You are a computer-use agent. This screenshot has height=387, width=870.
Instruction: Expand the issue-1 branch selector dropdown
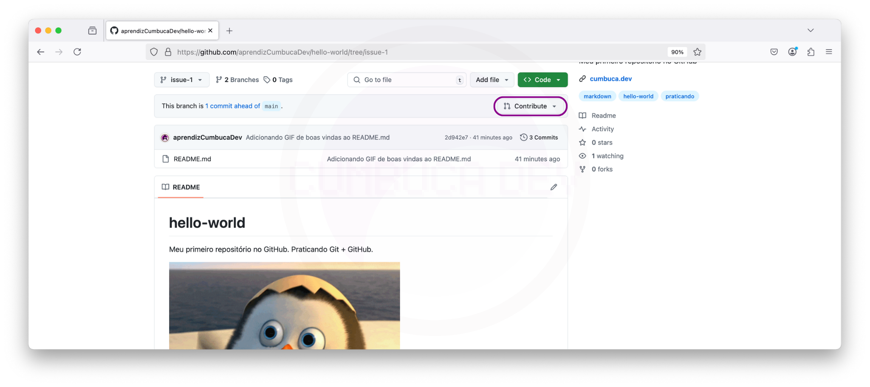(181, 80)
